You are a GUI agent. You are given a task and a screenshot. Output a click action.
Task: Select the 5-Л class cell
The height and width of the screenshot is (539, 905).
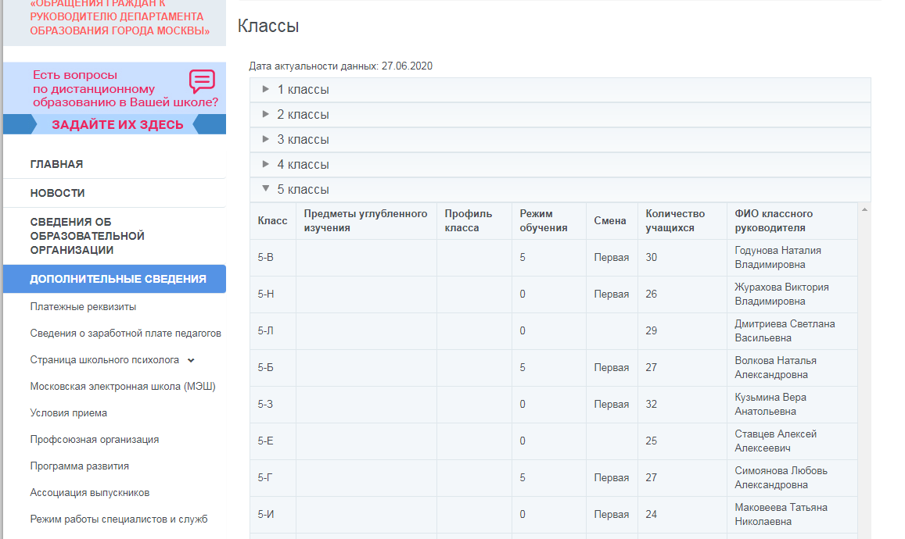(x=273, y=331)
